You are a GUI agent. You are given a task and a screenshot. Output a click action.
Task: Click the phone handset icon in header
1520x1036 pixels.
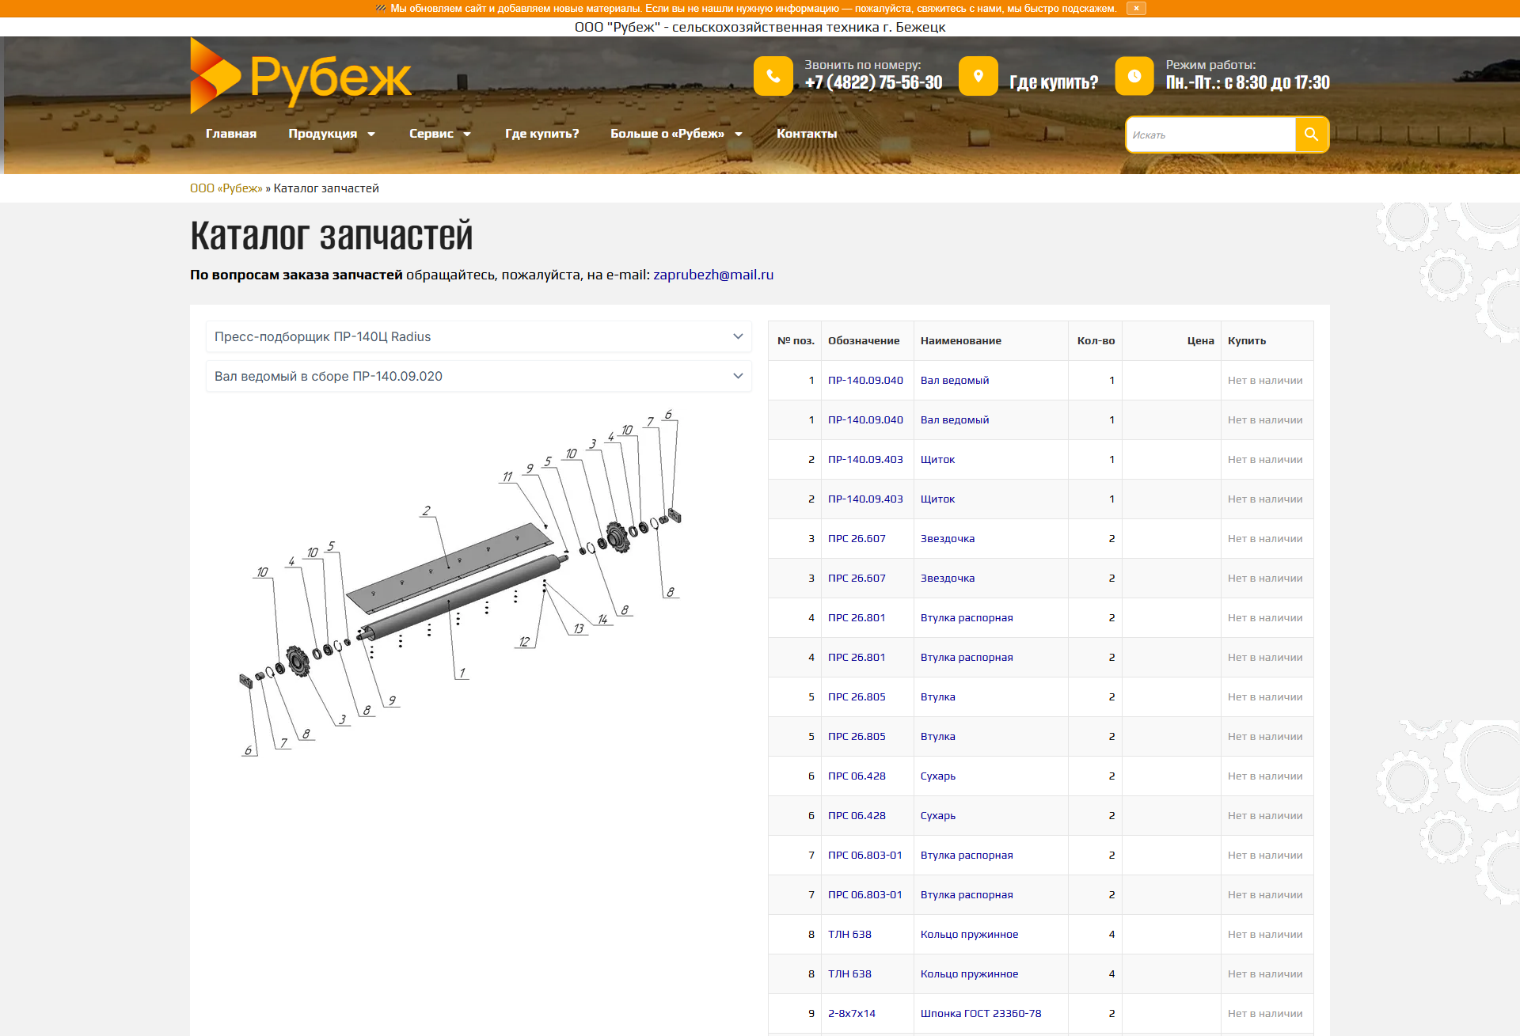coord(773,75)
